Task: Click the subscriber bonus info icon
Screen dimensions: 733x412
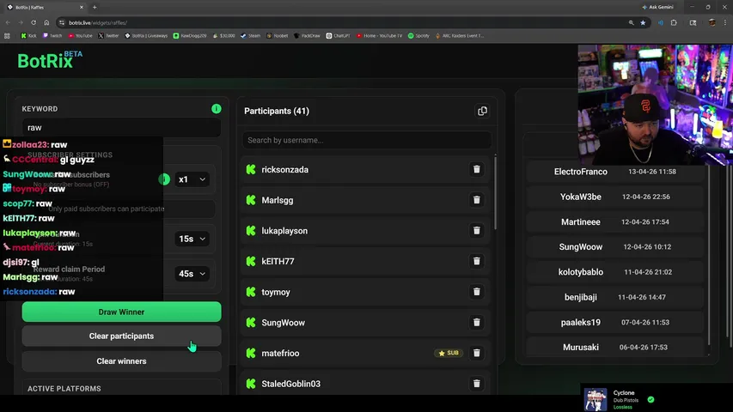Action: [164, 179]
